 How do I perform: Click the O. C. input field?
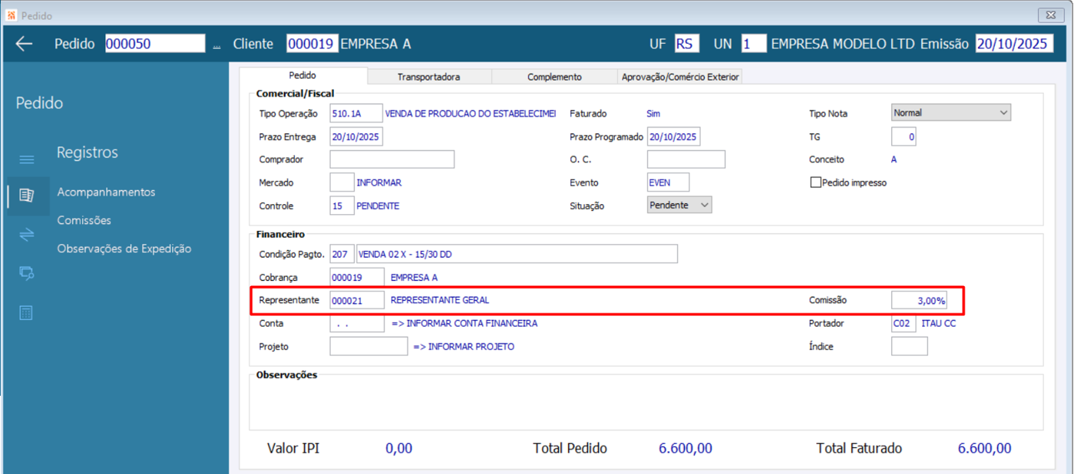pos(686,160)
